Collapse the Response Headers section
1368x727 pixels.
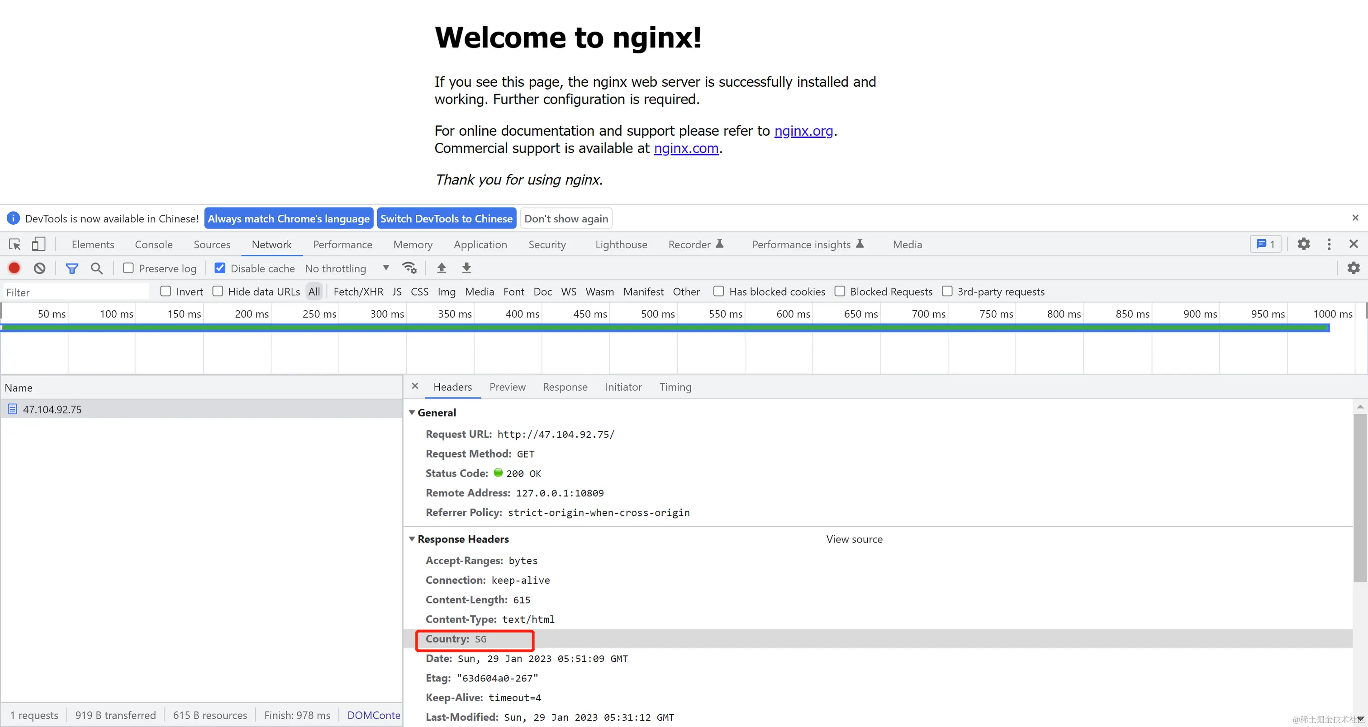(x=413, y=538)
